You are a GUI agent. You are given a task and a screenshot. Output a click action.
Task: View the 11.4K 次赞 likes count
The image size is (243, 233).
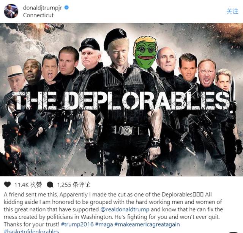tap(28, 185)
